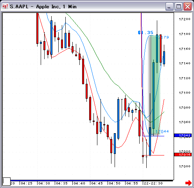Click the 17160 price axis label

point(185,49)
